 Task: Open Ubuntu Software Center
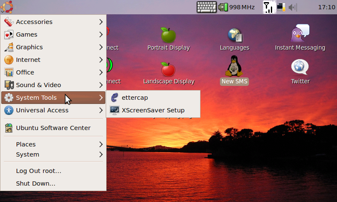click(x=53, y=128)
